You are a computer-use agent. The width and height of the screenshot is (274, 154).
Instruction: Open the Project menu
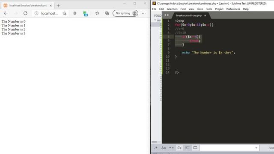click(219, 9)
